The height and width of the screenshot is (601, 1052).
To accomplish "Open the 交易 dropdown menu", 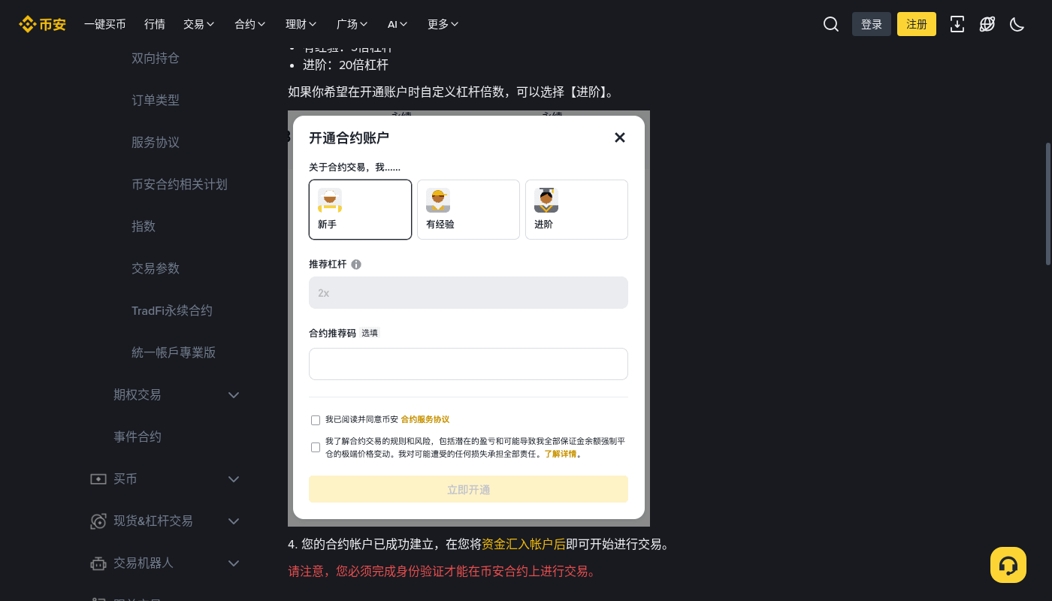I will (199, 24).
